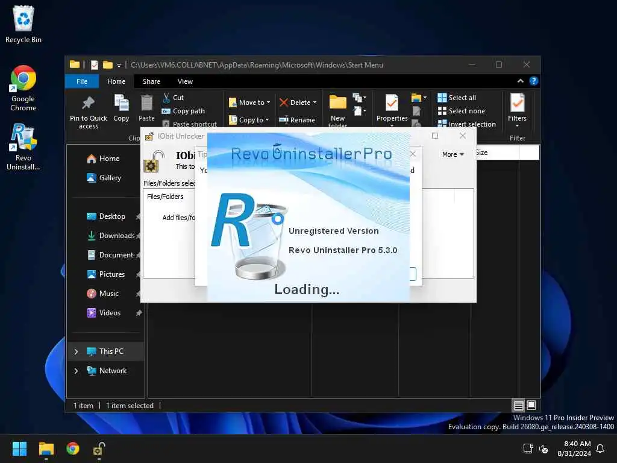Open Downloads in navigation pane
This screenshot has height=463, width=617.
[x=111, y=236]
